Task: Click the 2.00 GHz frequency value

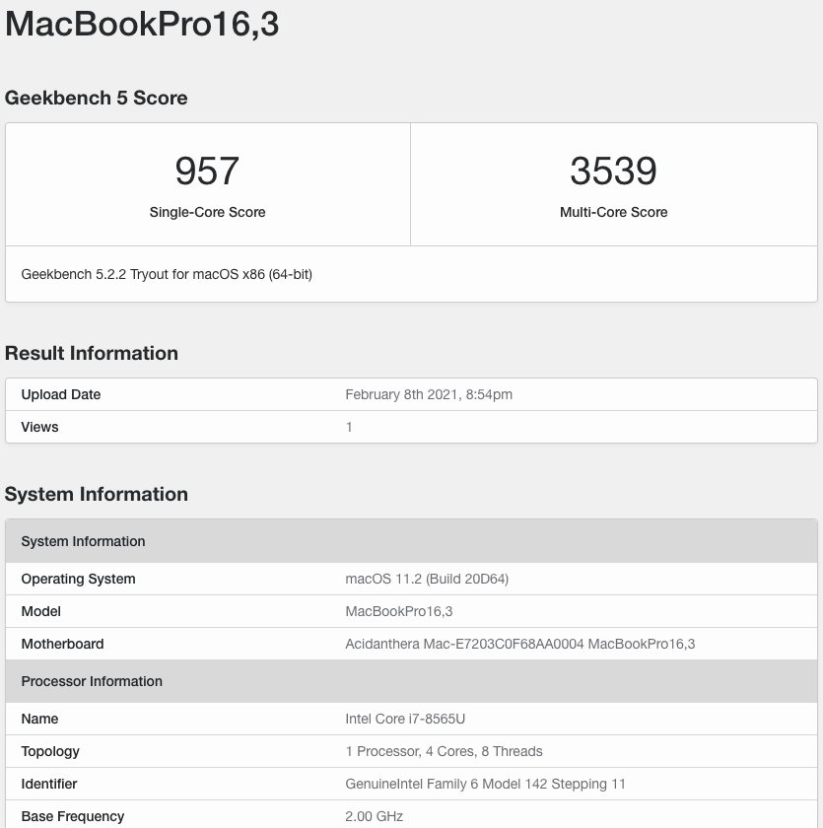Action: 375,816
